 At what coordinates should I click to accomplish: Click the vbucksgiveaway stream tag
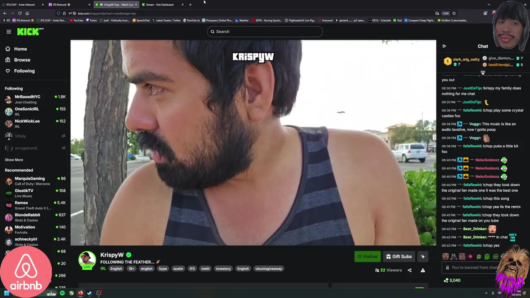click(269, 269)
